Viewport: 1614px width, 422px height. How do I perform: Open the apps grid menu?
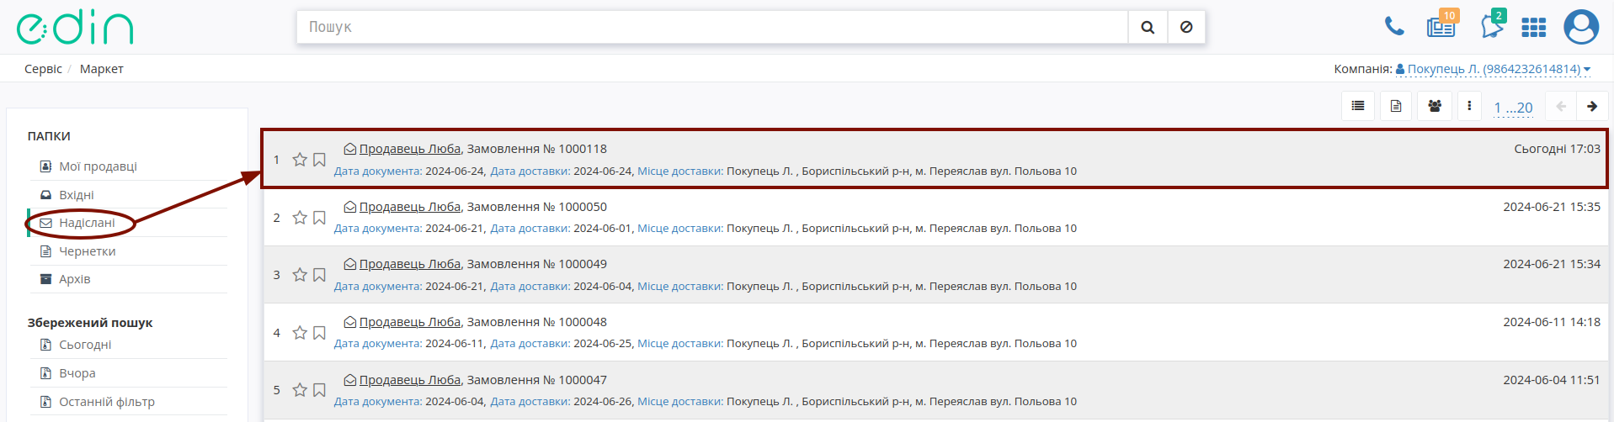1534,28
